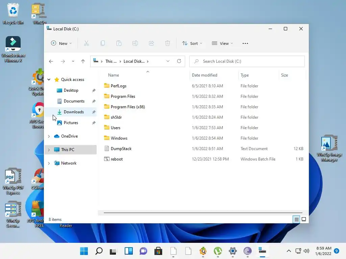Open Recycle Bin desktop icon
Viewport: 346px width, 259px height.
13,14
